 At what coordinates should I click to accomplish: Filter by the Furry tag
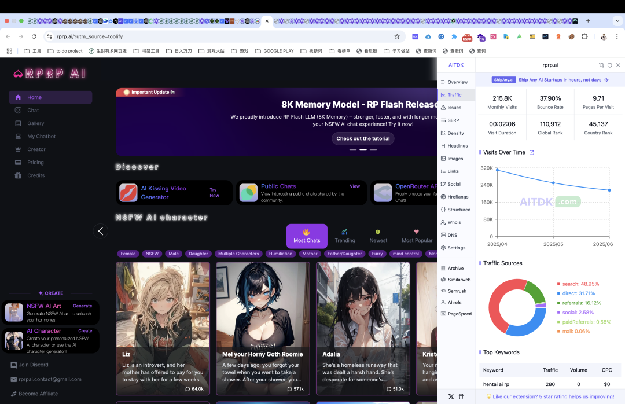(377, 254)
